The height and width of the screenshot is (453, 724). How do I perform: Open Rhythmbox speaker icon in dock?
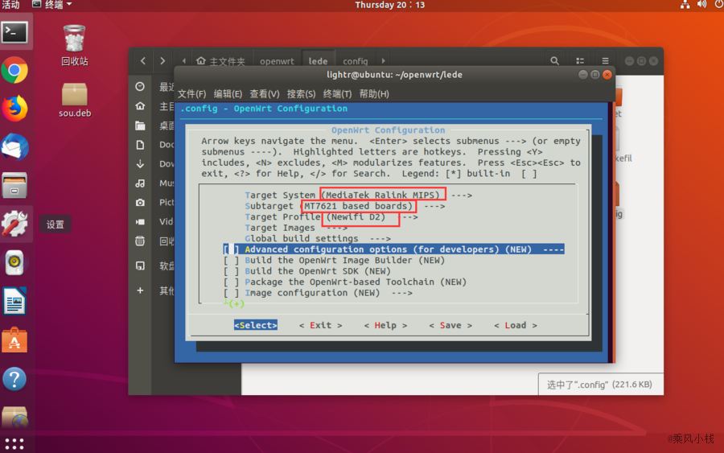click(x=14, y=262)
